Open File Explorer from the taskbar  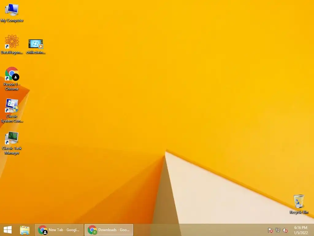pos(25,230)
